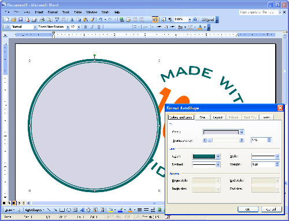Screen dimensions: 289x221
Task: Cut selection with the scissors icon
Action: pos(72,20)
